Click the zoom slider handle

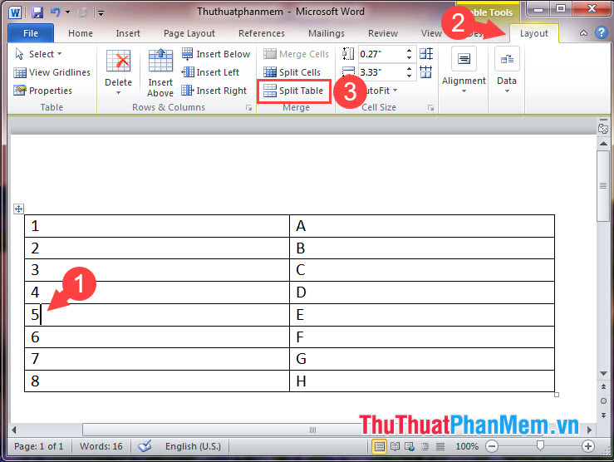(541, 446)
